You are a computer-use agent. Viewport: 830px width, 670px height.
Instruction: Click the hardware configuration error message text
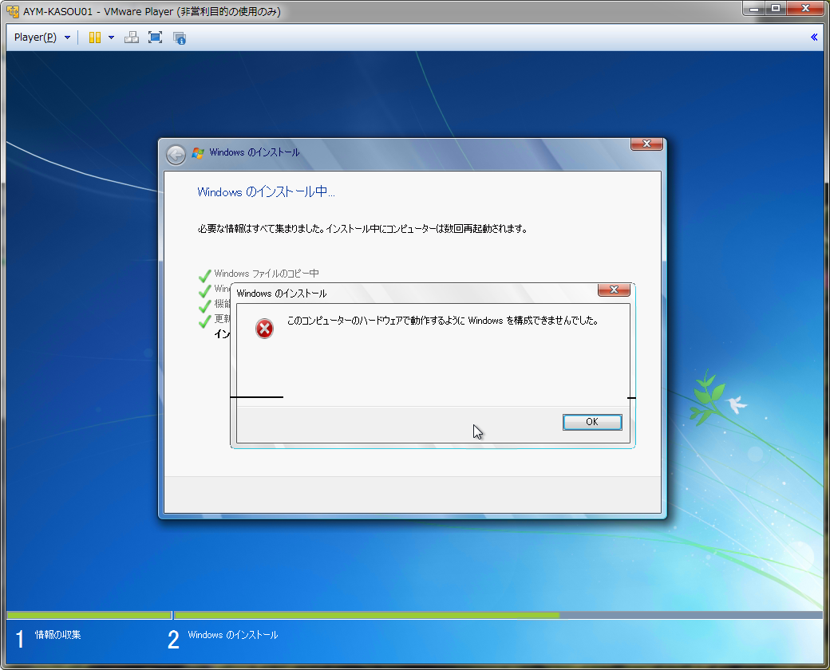click(x=442, y=320)
